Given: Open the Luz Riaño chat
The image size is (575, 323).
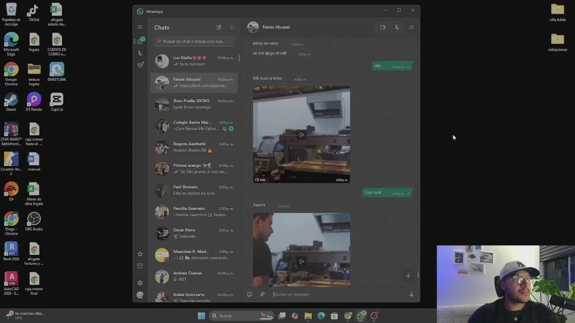Looking at the screenshot, I should [x=194, y=61].
